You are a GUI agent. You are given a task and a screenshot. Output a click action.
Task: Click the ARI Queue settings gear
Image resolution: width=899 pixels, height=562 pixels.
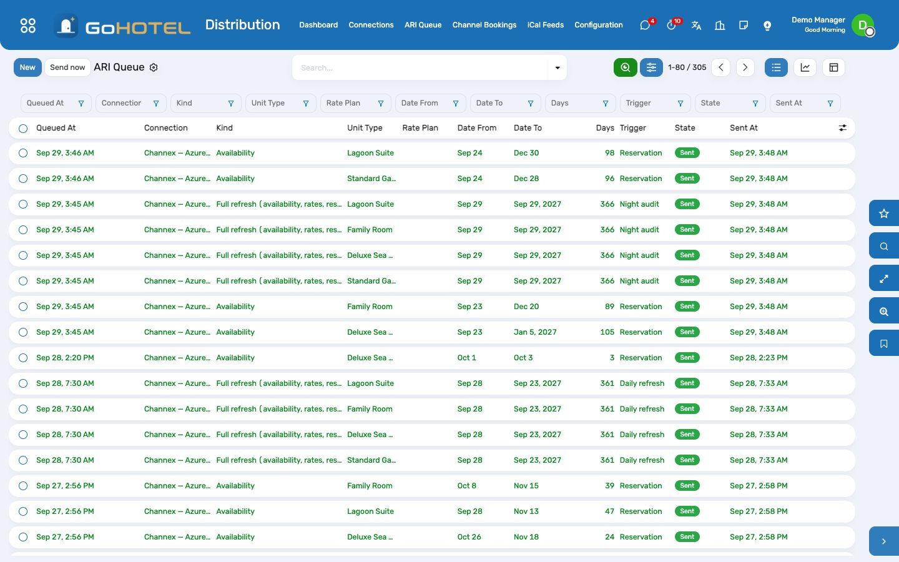pyautogui.click(x=154, y=67)
